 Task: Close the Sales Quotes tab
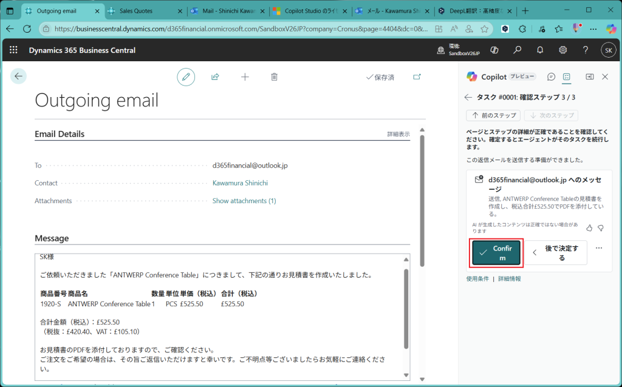pyautogui.click(x=180, y=11)
